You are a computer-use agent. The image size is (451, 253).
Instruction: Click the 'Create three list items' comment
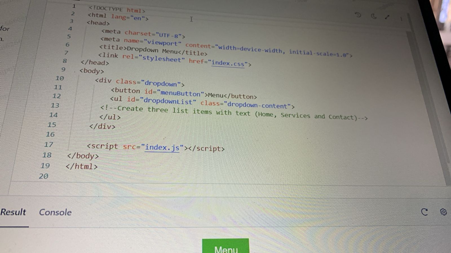(234, 113)
